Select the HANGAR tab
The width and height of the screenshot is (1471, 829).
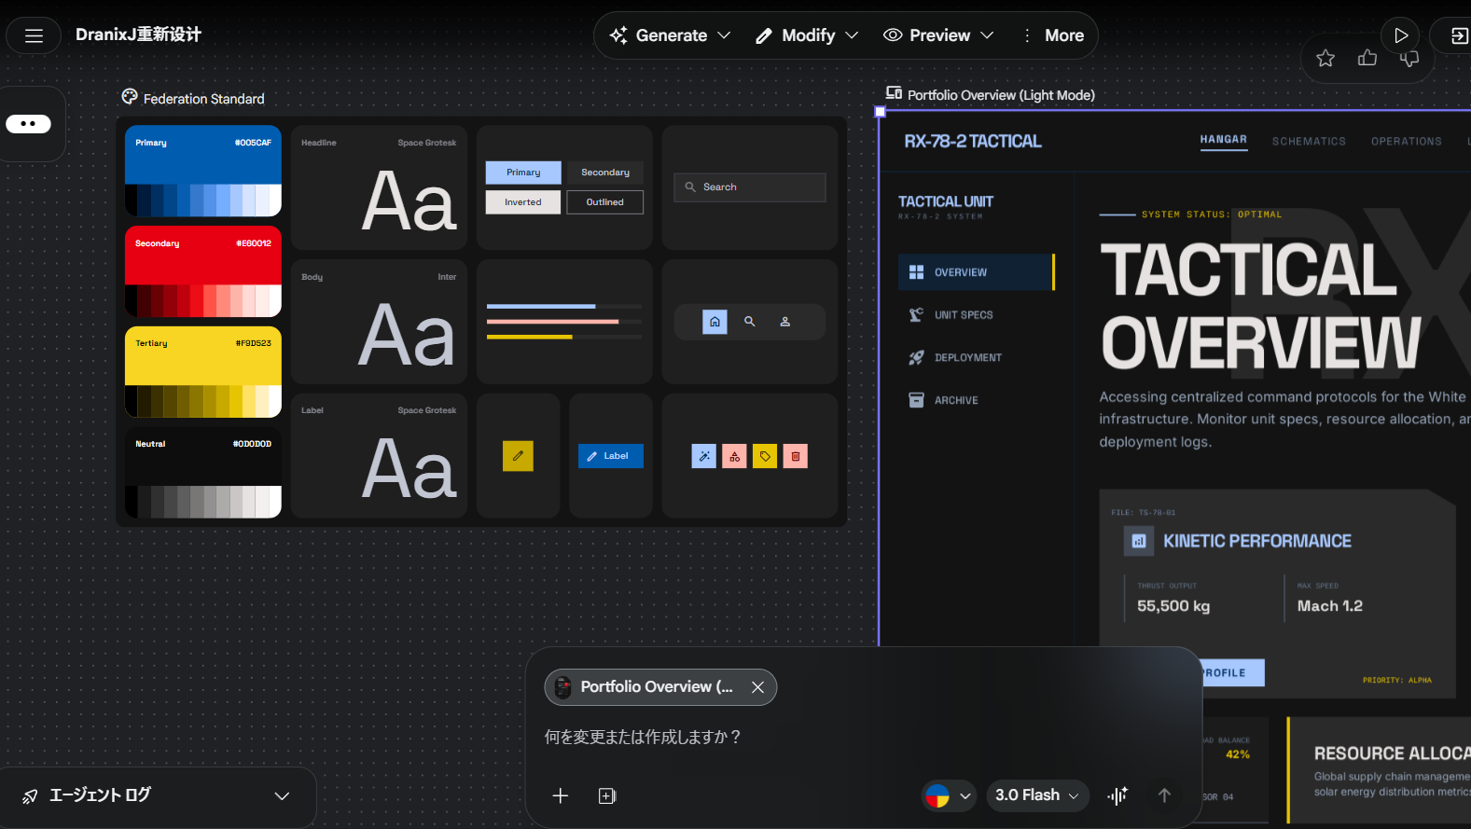click(x=1224, y=140)
